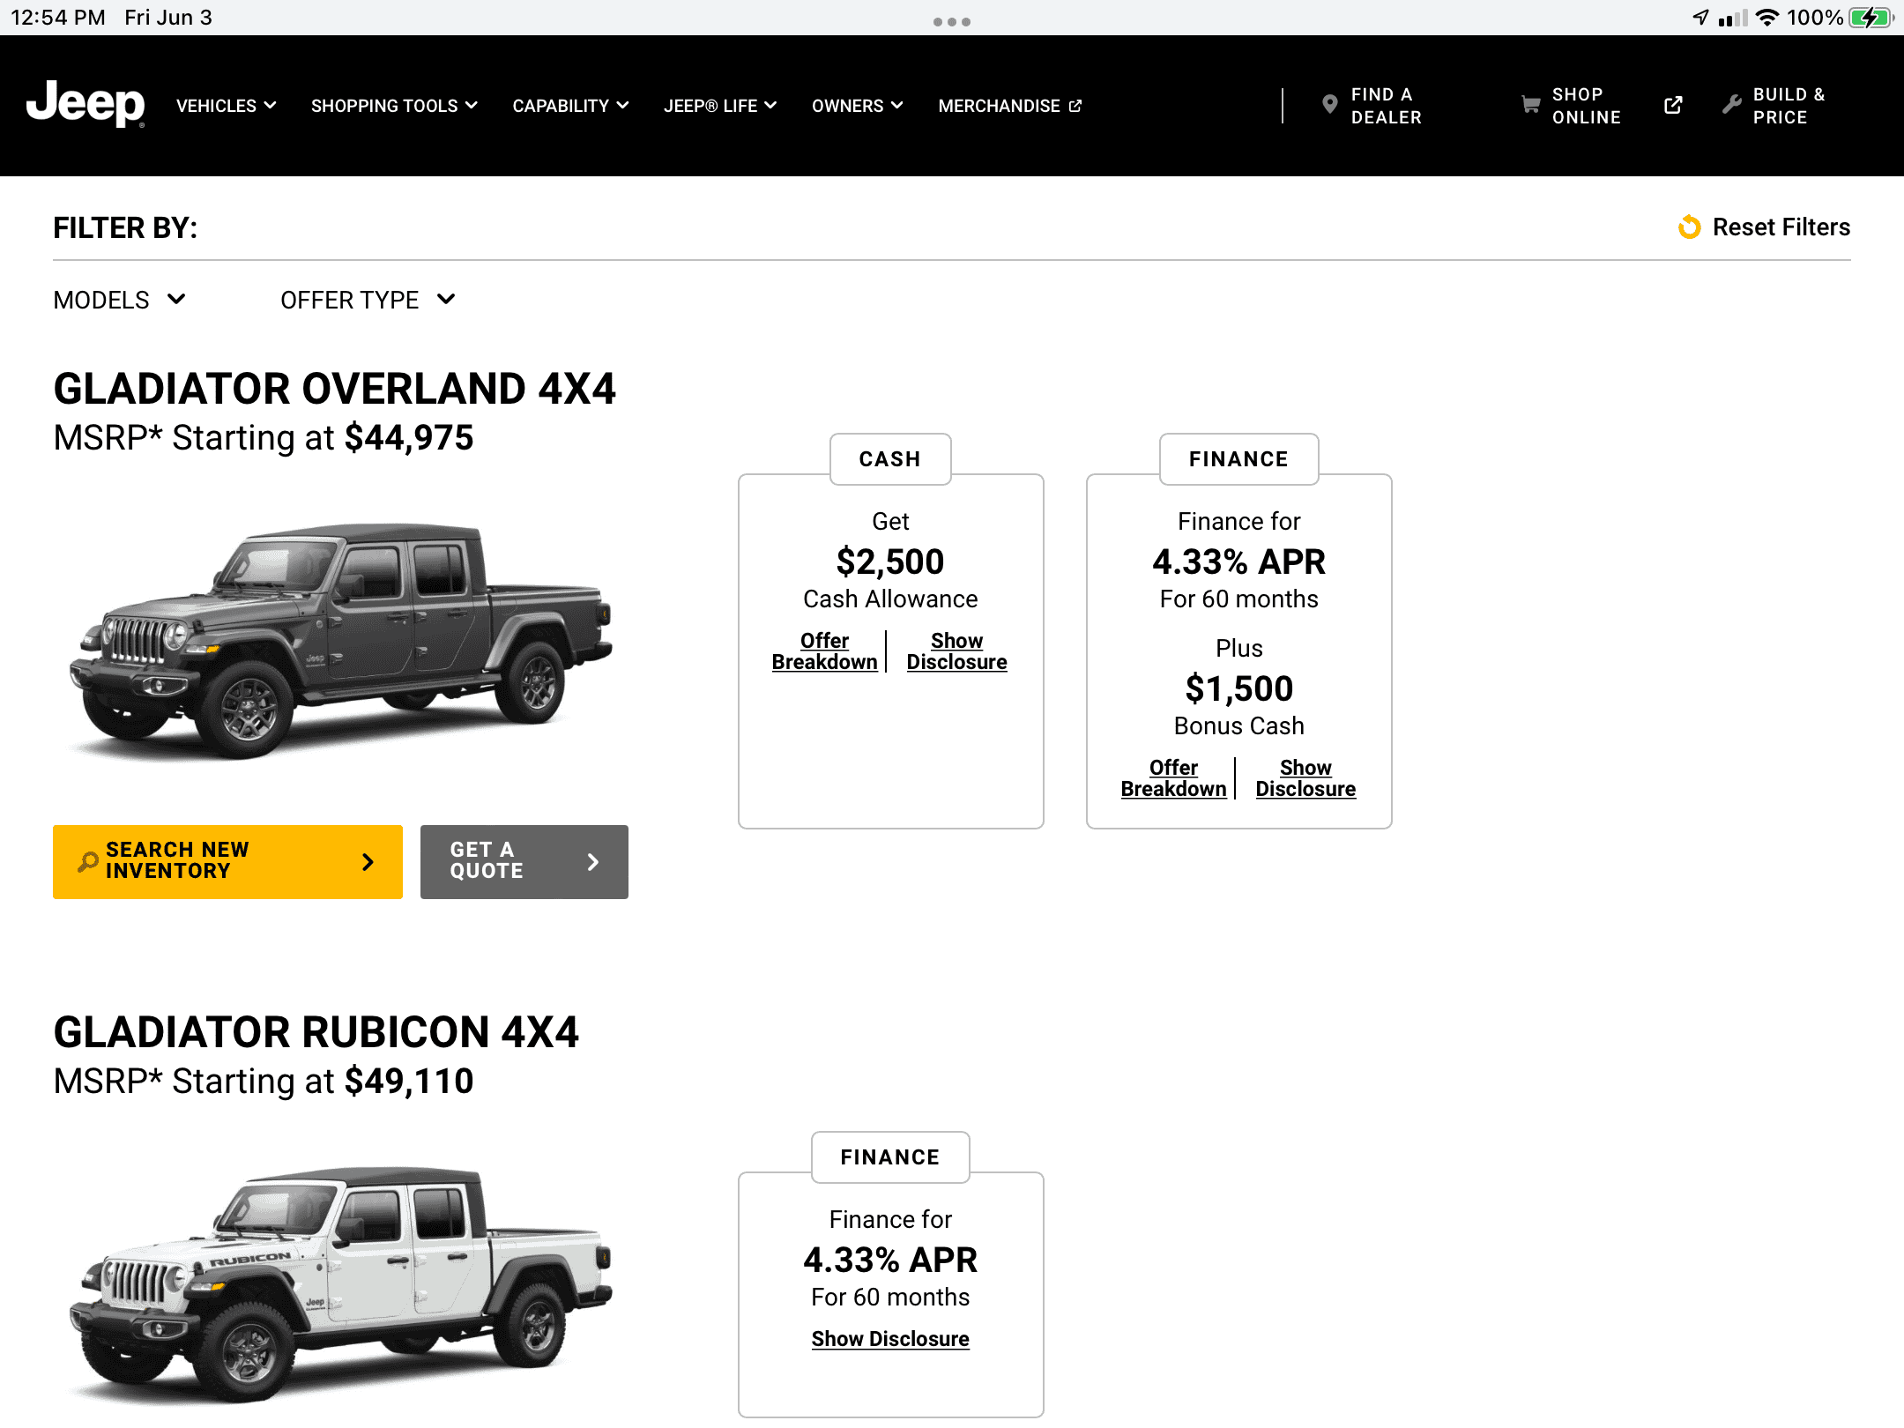
Task: Click the Gladiator Overland 4x4 heading
Action: tap(334, 389)
